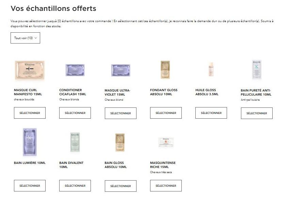
Task: Click the Masque Curl Manifesto sachet image
Action: (x=30, y=70)
